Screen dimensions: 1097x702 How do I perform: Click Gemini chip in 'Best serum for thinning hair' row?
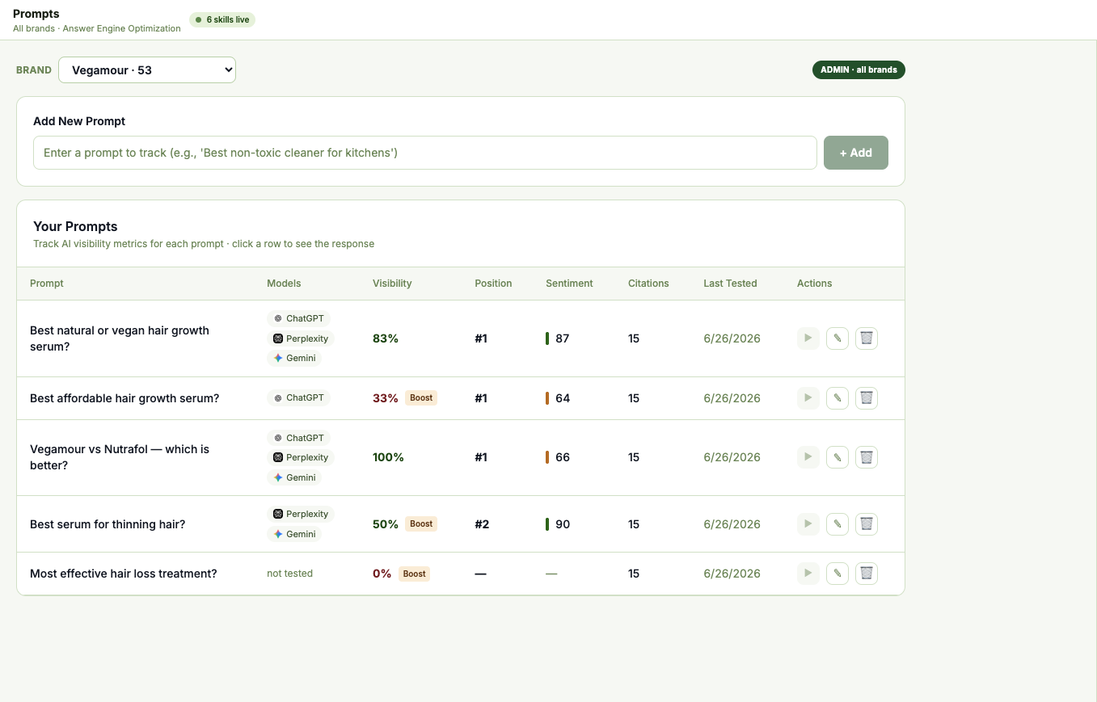point(294,534)
